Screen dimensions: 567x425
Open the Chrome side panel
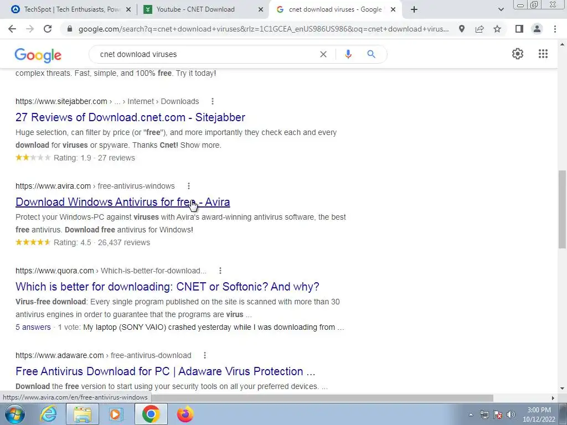[x=519, y=29]
